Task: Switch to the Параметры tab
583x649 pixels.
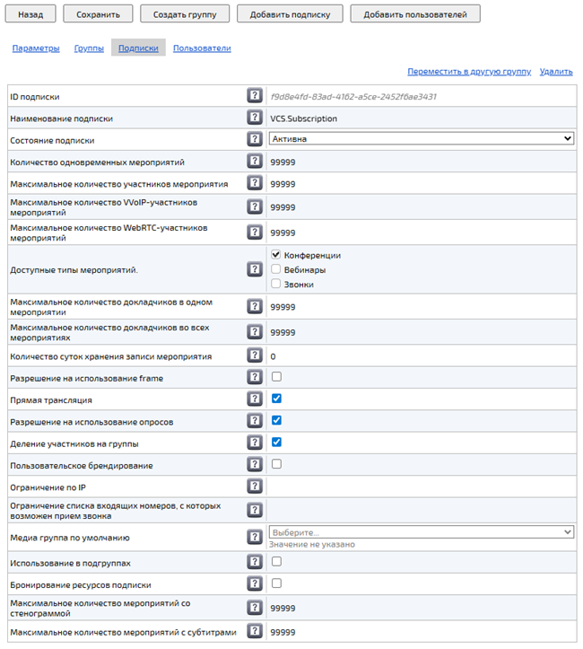Action: pyautogui.click(x=36, y=48)
